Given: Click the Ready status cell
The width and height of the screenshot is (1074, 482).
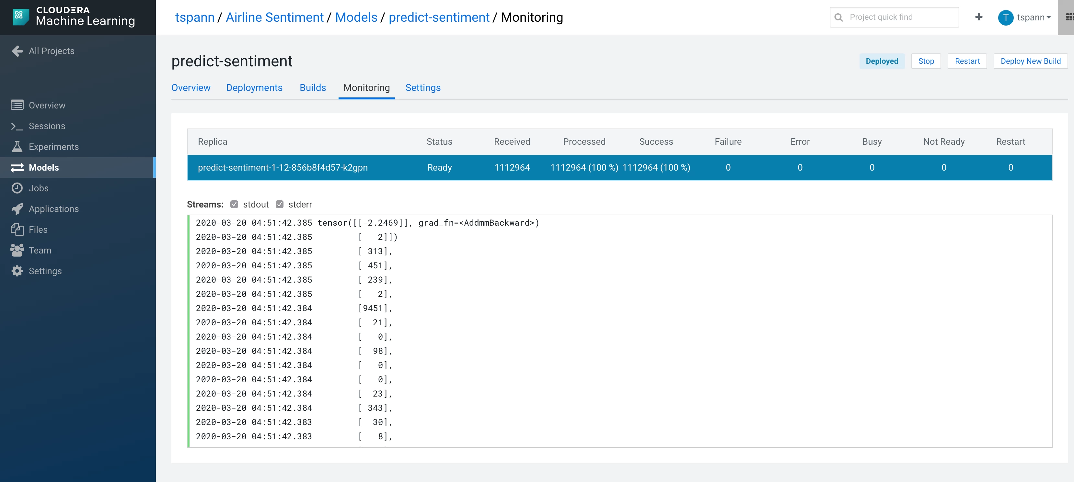Looking at the screenshot, I should [x=439, y=167].
